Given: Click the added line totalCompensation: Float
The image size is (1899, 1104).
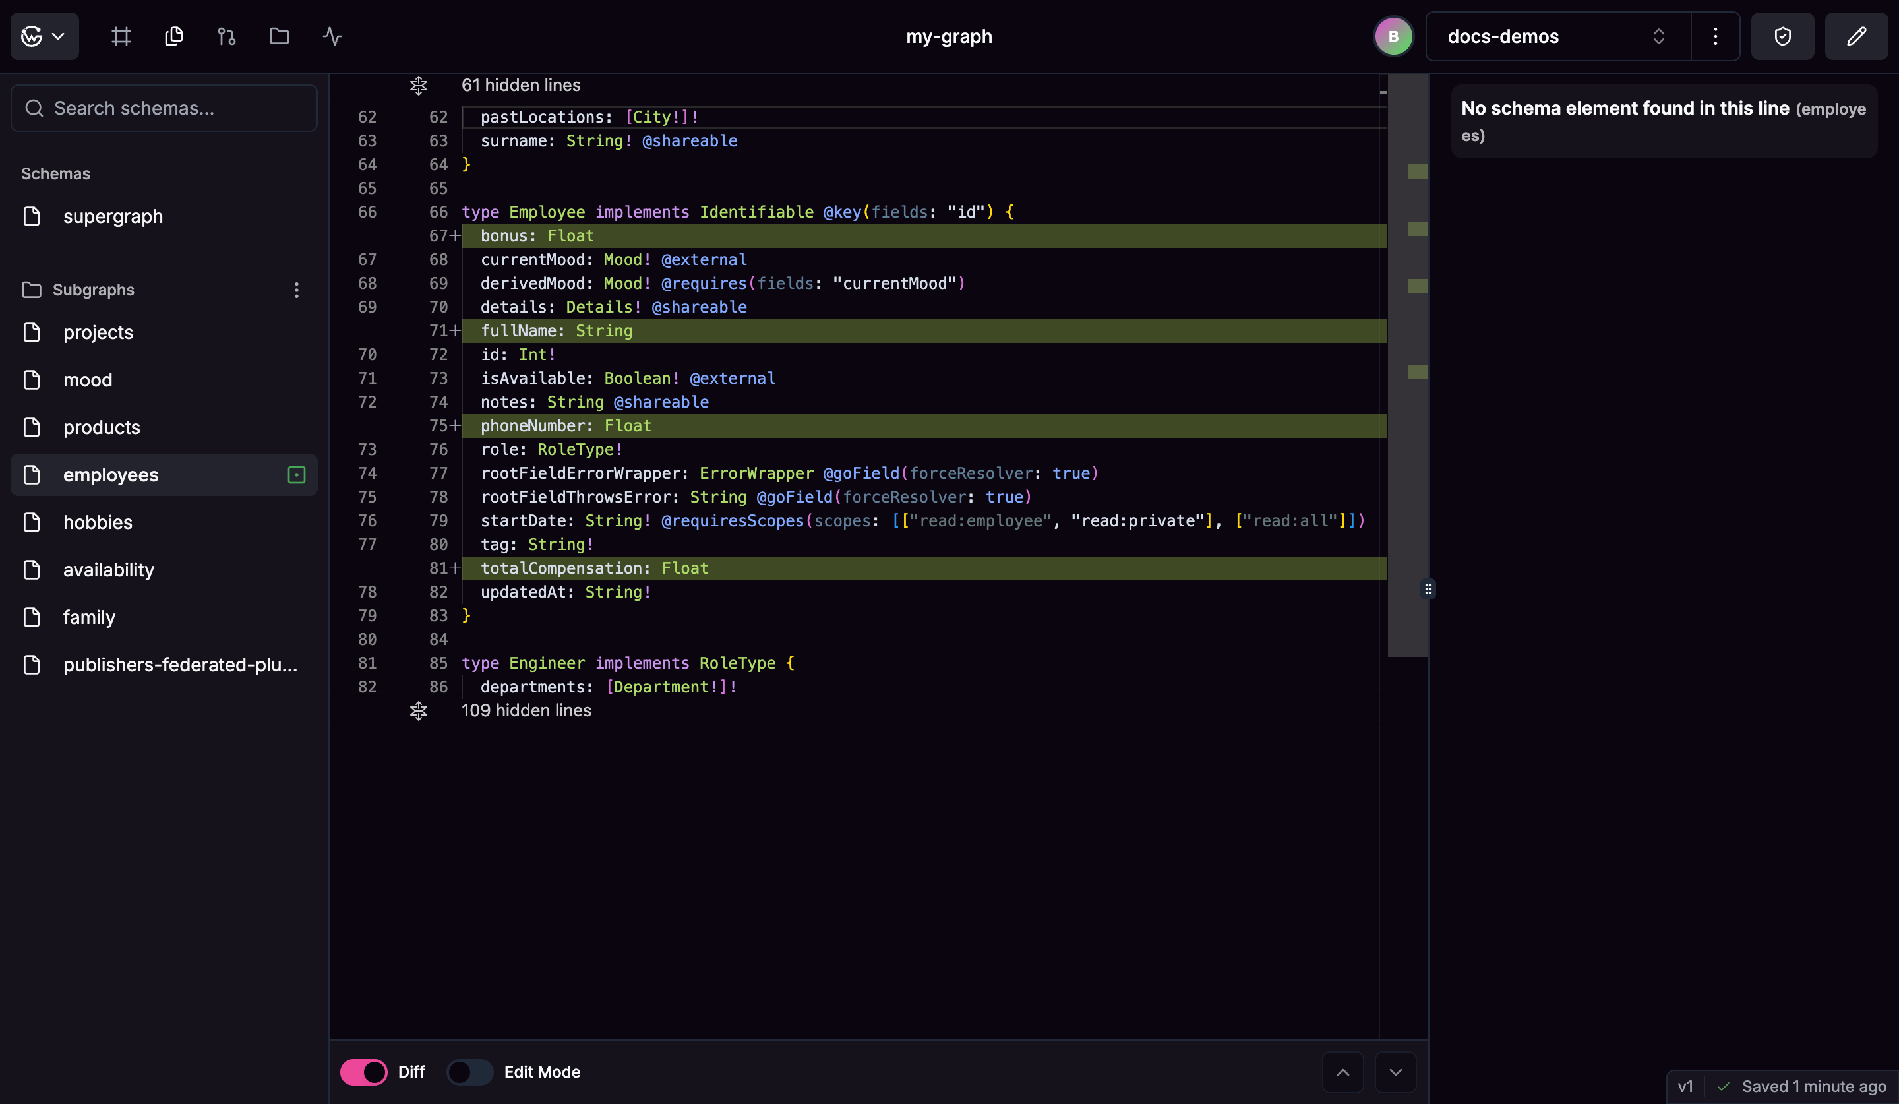Looking at the screenshot, I should [924, 568].
